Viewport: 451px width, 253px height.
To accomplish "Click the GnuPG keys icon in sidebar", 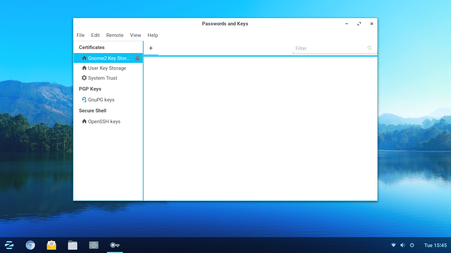I will (84, 100).
